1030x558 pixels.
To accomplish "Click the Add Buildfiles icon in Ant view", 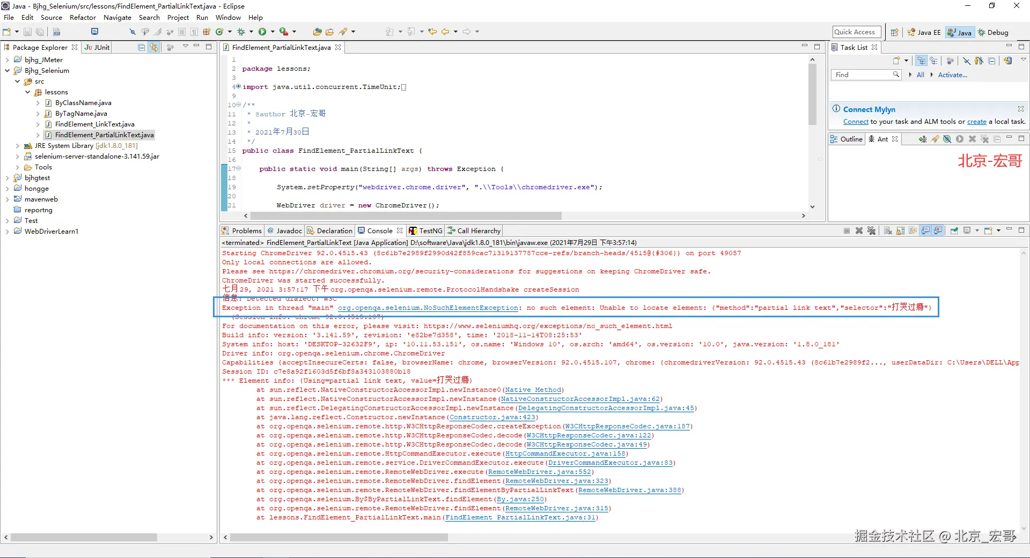I will (x=923, y=139).
